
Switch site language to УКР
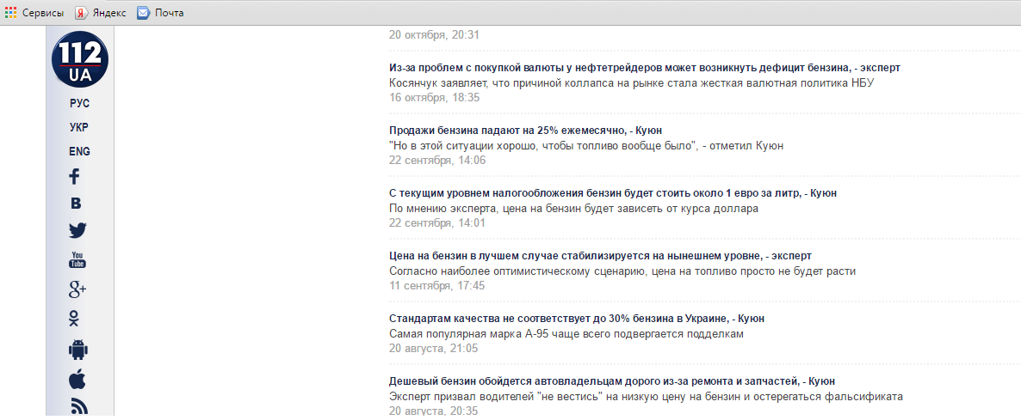click(79, 127)
